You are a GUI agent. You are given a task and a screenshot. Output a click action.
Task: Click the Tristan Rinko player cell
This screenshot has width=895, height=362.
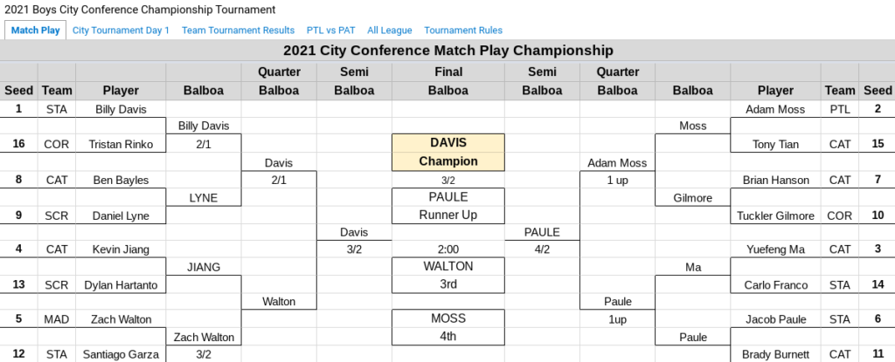(x=121, y=145)
